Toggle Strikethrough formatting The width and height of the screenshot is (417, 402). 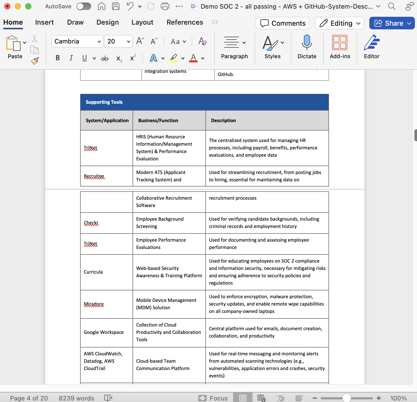click(x=105, y=58)
